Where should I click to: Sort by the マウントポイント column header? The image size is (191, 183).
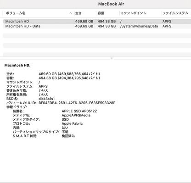(133, 13)
